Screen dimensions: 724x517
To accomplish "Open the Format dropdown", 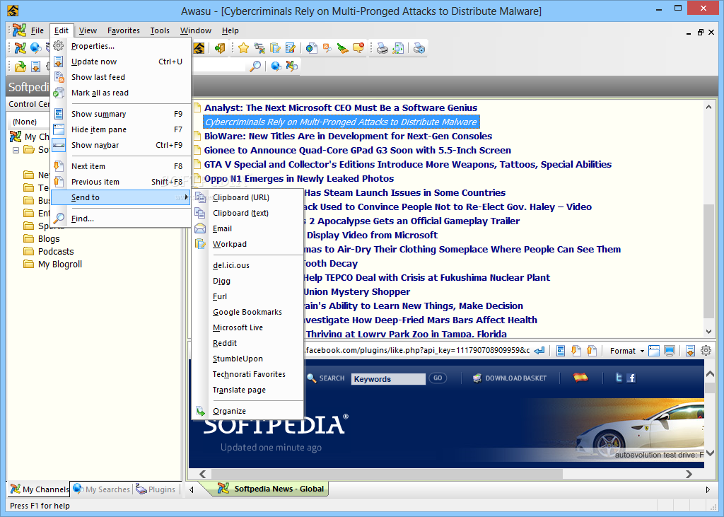I will 627,351.
